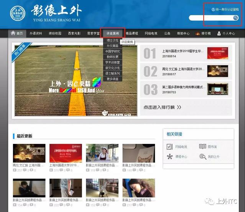Viewport: 245px width, 212px height.
Task: Open the video thumbnail with 217 views
Action: [139, 188]
